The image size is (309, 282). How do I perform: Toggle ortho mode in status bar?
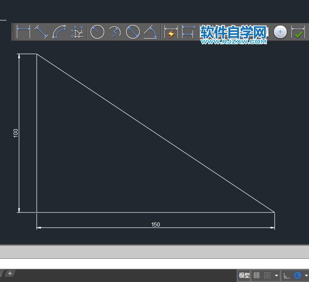pos(287,275)
